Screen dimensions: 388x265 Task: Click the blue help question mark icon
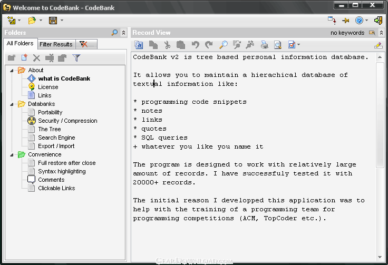359,20
